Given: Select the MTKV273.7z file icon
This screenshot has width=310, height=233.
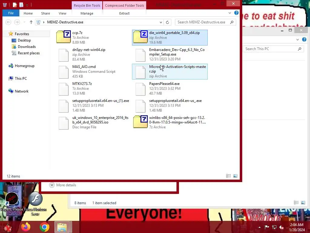Looking at the screenshot, I should click(x=64, y=89).
